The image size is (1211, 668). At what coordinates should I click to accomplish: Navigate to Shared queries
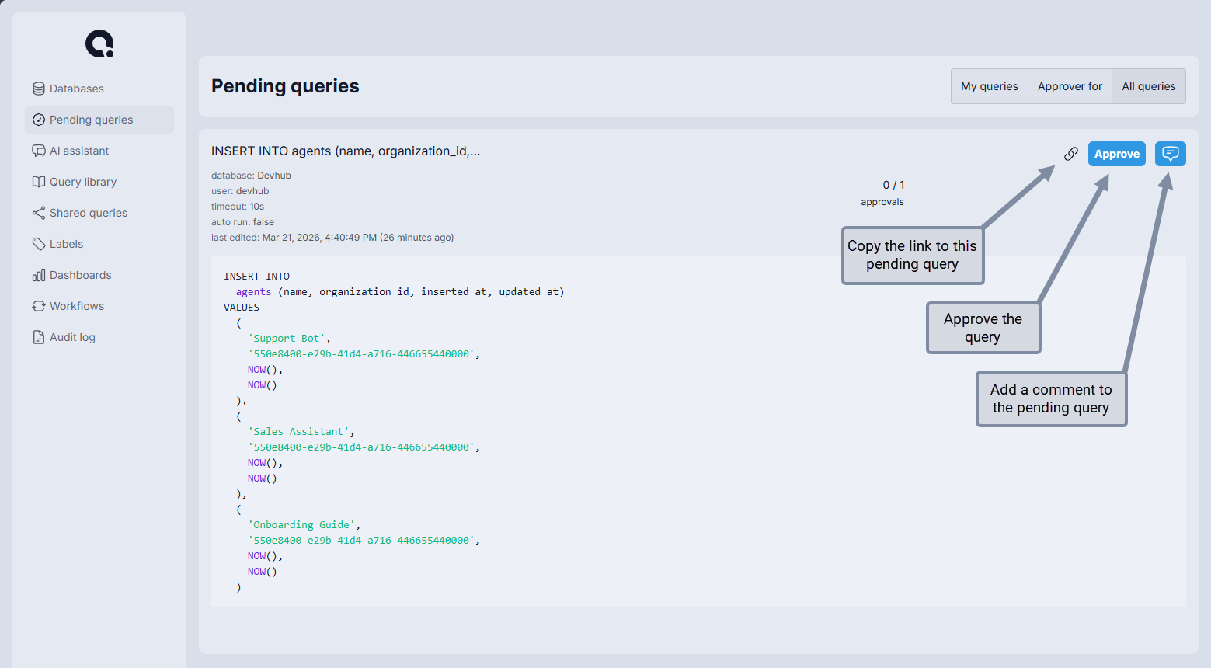pyautogui.click(x=99, y=213)
